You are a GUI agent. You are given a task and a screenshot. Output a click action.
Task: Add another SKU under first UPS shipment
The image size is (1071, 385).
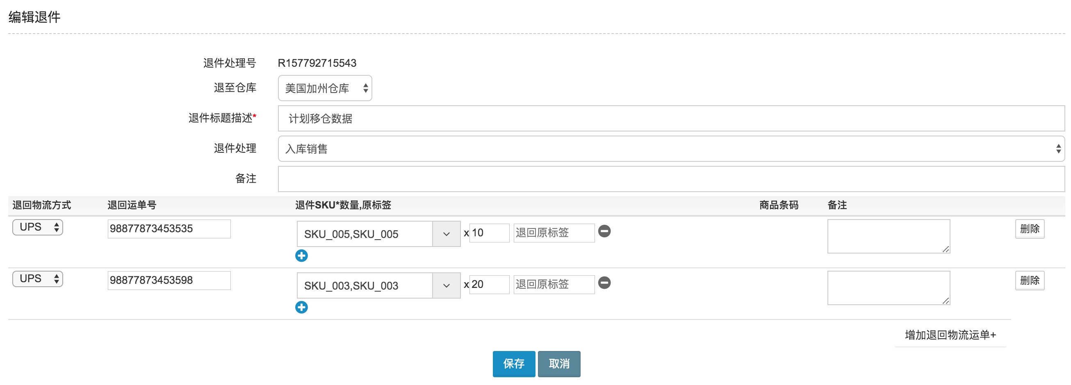click(x=301, y=256)
